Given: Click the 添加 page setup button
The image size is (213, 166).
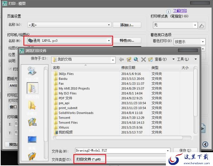Looking at the screenshot, I should pyautogui.click(x=127, y=25).
